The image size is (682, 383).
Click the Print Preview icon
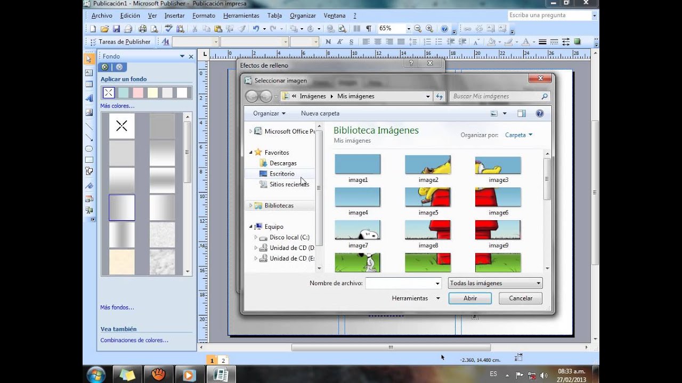154,29
